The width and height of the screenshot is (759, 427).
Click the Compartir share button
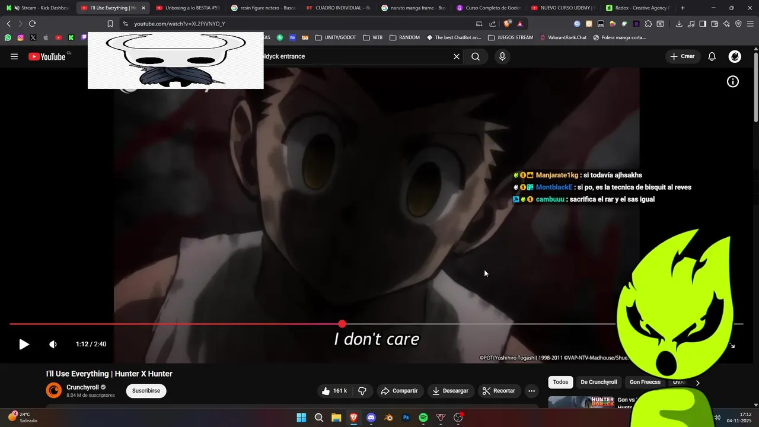tap(400, 391)
